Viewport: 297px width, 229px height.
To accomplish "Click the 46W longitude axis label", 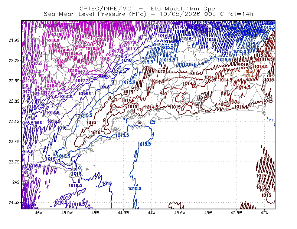I will pos(39,213).
